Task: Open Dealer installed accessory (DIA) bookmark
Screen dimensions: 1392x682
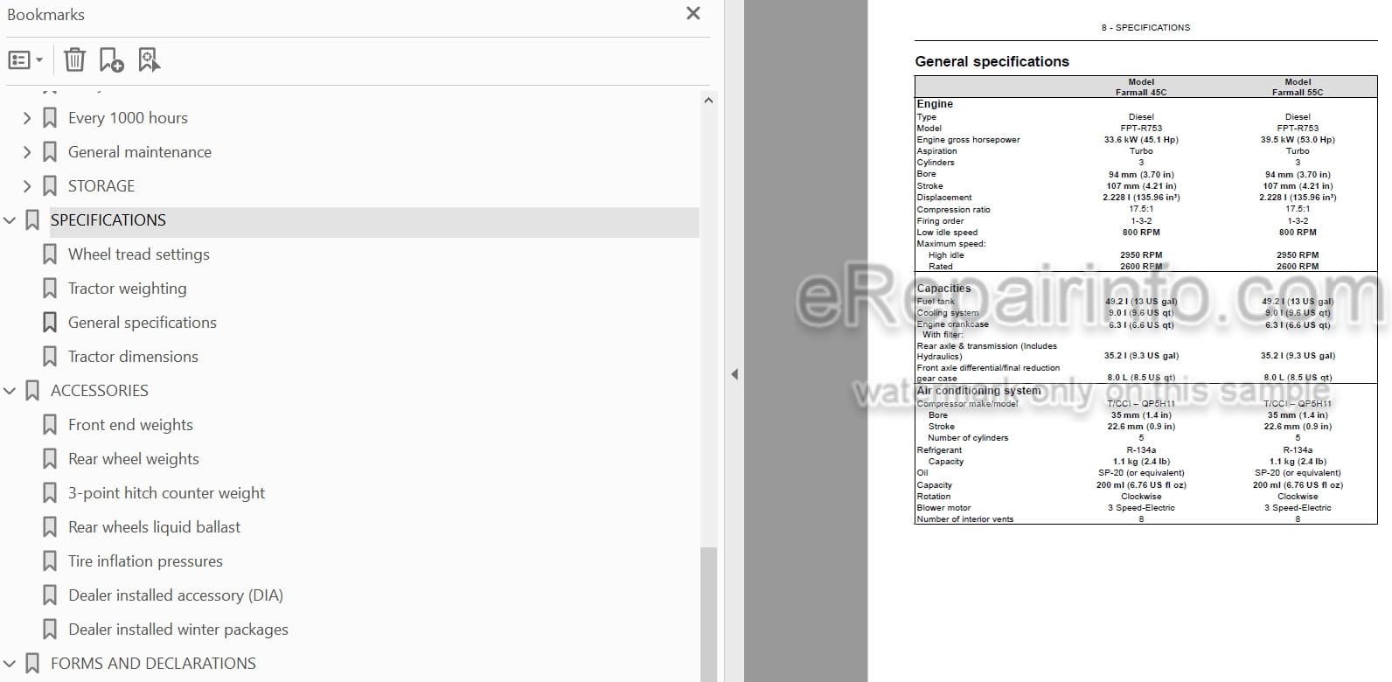Action: click(176, 595)
